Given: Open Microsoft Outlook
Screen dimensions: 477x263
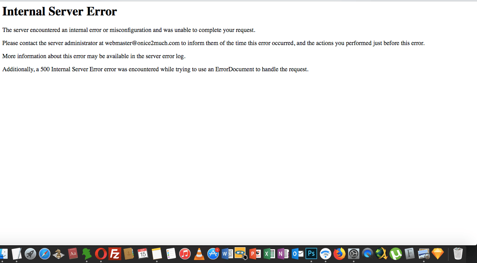Looking at the screenshot, I should pos(297,254).
